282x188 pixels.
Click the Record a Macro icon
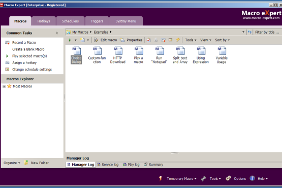tap(8, 43)
